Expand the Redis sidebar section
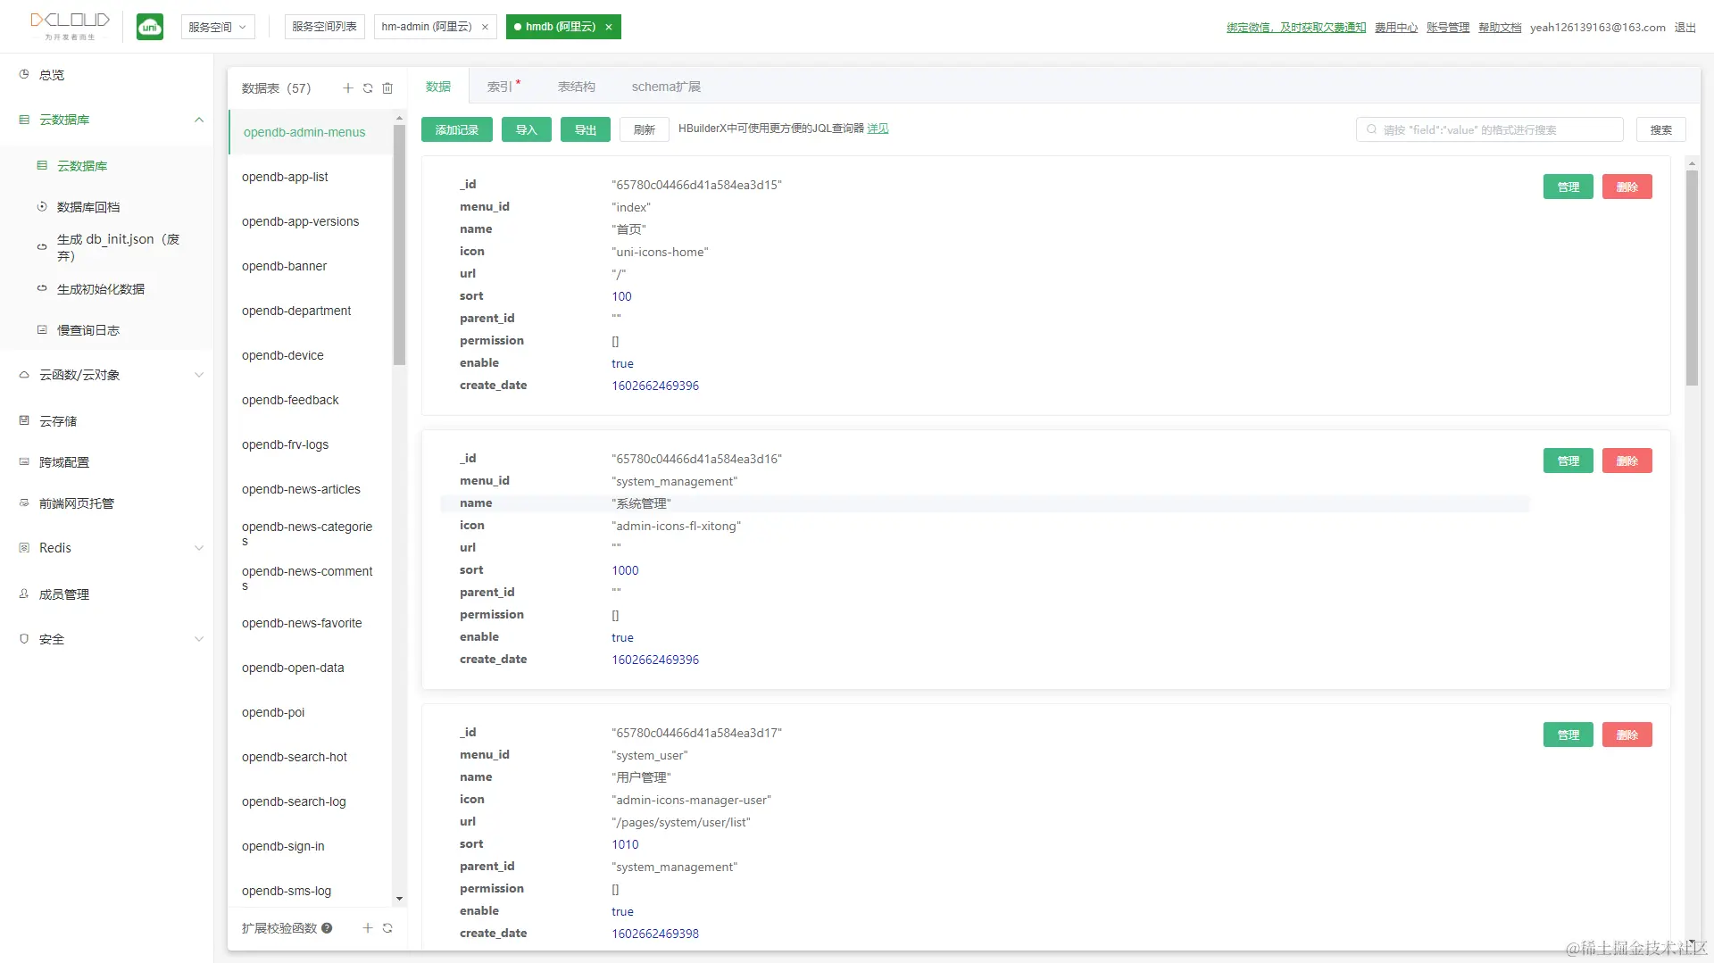This screenshot has width=1714, height=963. 199,548
